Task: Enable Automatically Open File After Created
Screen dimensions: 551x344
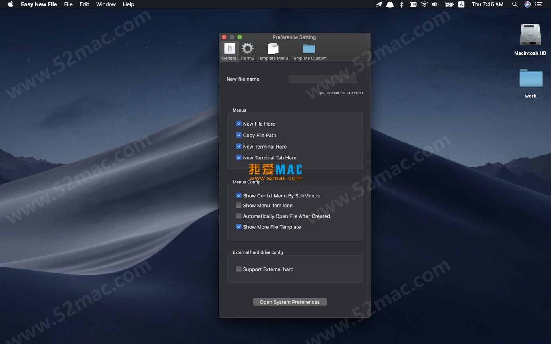Action: tap(239, 216)
